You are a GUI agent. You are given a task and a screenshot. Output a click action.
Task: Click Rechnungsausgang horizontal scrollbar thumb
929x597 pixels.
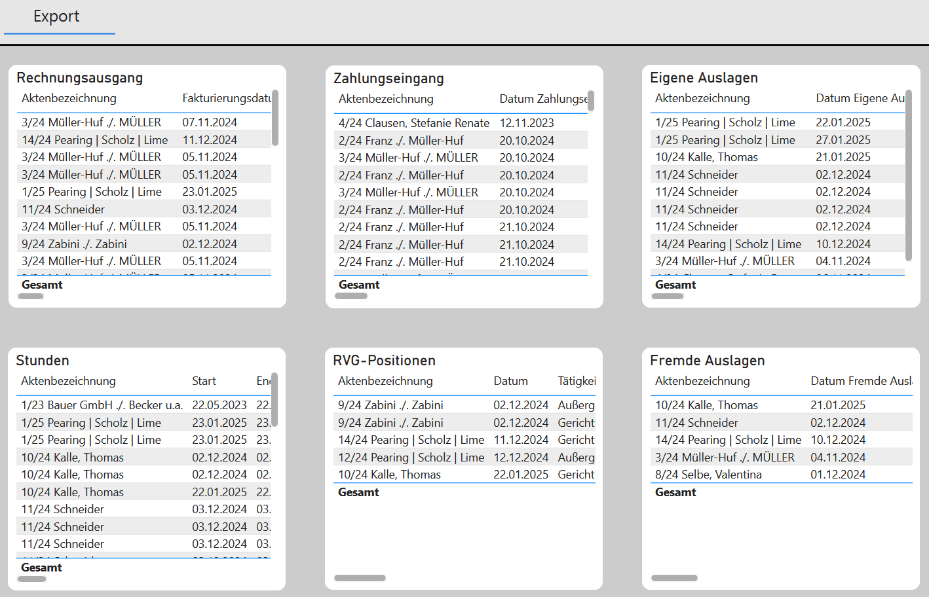31,297
